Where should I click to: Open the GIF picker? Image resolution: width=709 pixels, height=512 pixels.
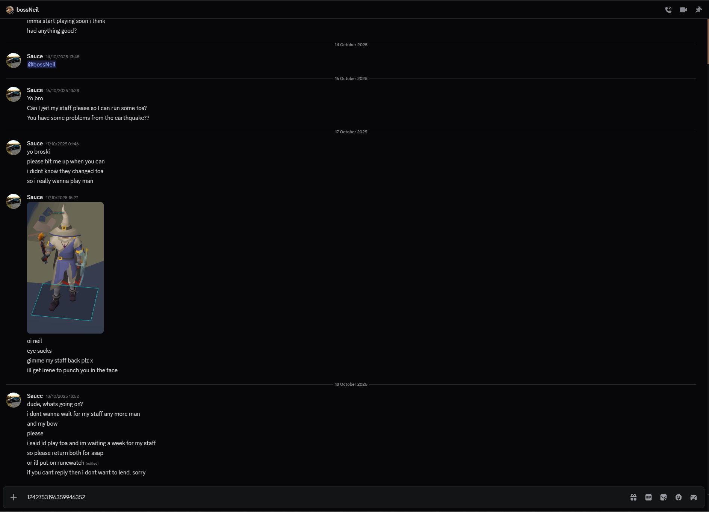[648, 497]
